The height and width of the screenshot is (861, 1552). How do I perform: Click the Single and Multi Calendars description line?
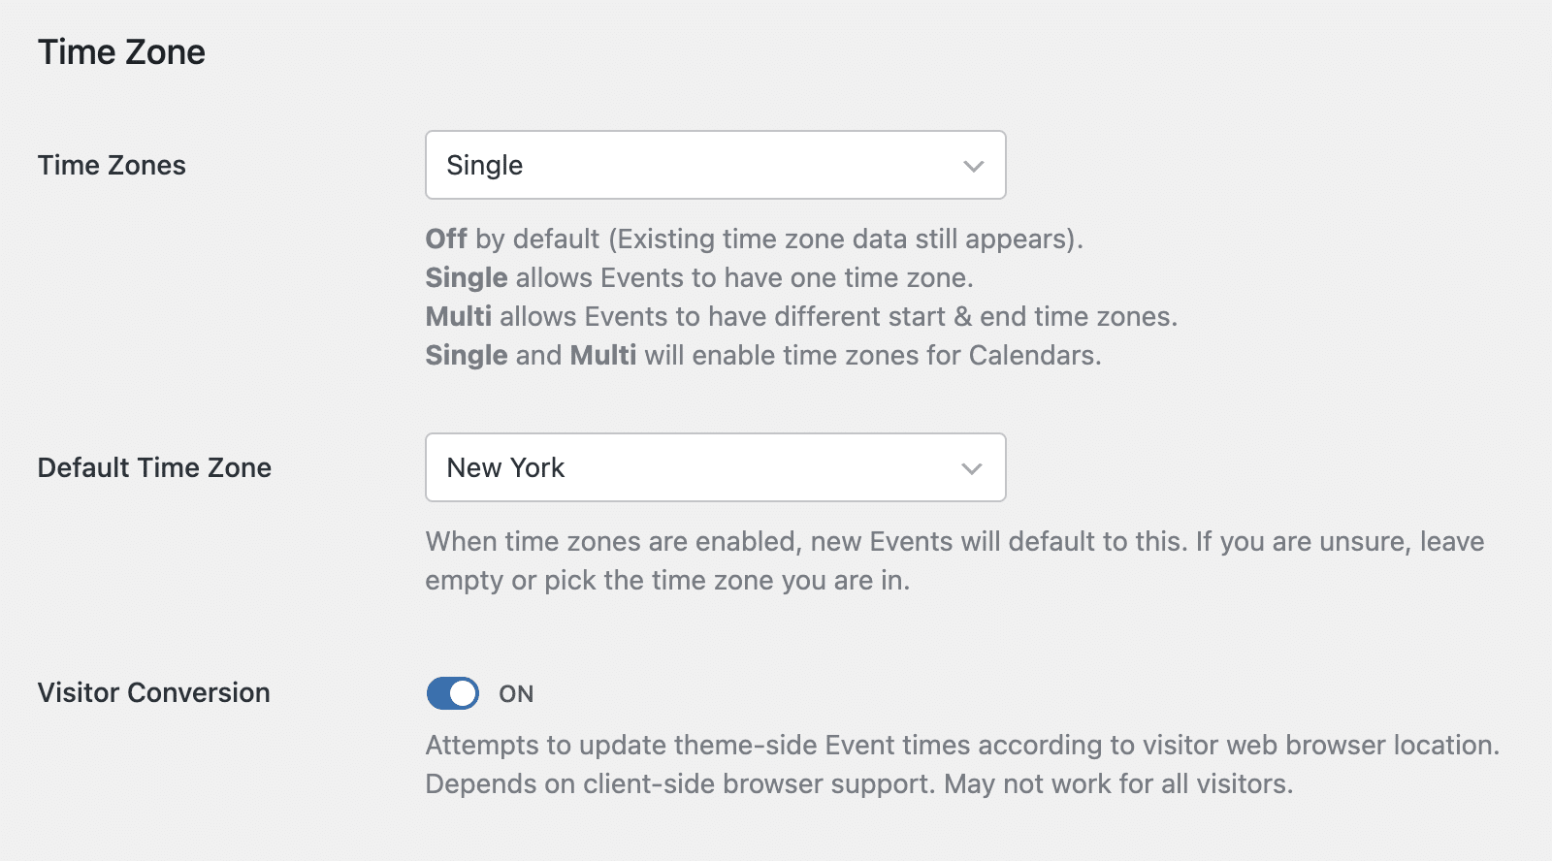tap(762, 355)
